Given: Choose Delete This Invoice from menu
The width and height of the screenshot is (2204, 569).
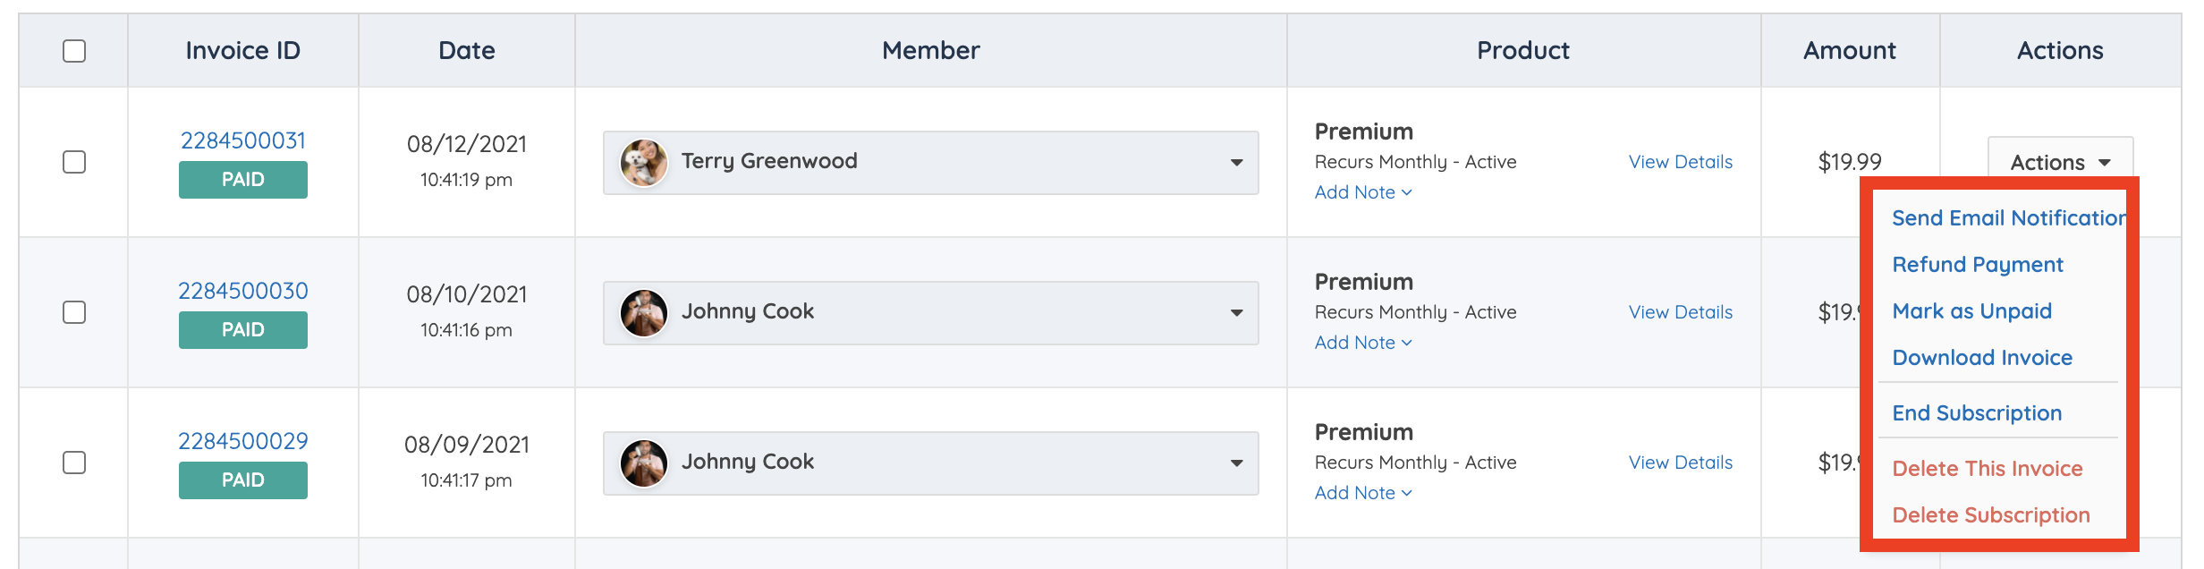Looking at the screenshot, I should click(1988, 469).
